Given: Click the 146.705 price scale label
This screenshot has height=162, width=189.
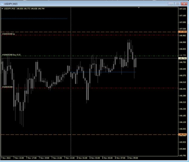Looking at the screenshot, I should point(182,62).
